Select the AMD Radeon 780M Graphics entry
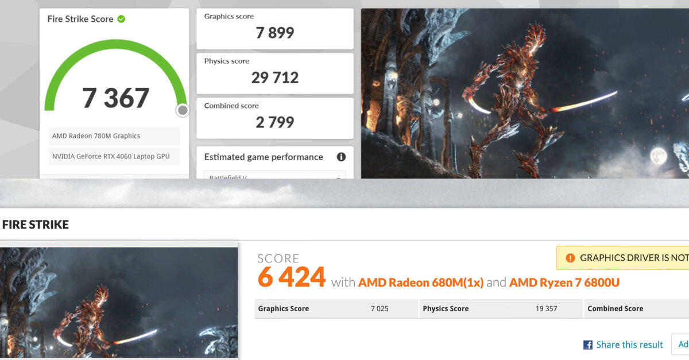Image resolution: width=689 pixels, height=360 pixels. (114, 136)
